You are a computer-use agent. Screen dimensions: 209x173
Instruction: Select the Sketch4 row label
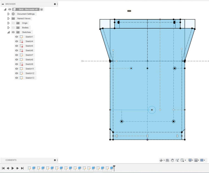(29, 41)
